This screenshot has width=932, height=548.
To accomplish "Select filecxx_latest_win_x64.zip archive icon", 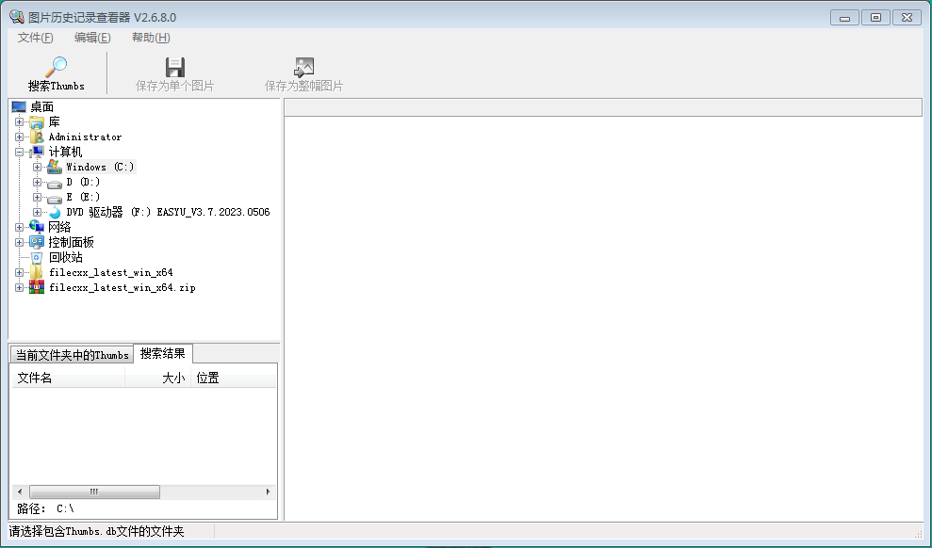I will click(x=37, y=287).
